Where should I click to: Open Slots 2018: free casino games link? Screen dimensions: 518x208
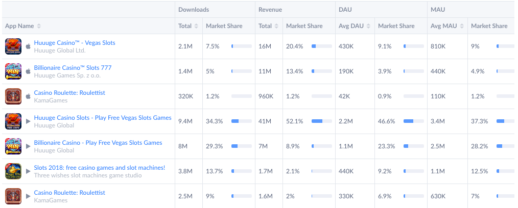pos(100,168)
